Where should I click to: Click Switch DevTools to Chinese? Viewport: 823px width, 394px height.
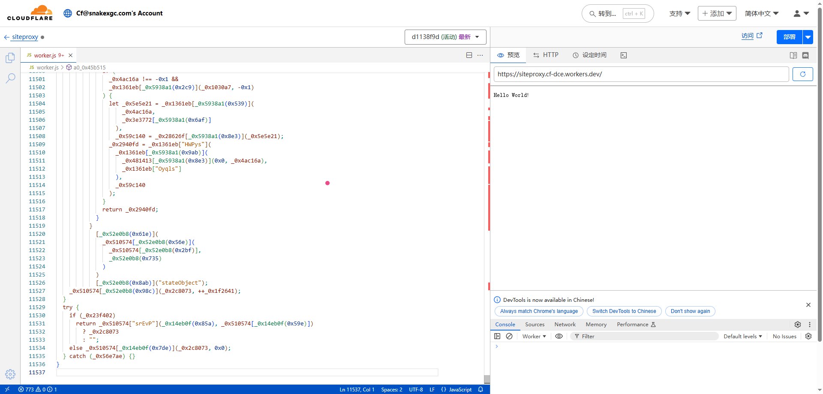(624, 311)
